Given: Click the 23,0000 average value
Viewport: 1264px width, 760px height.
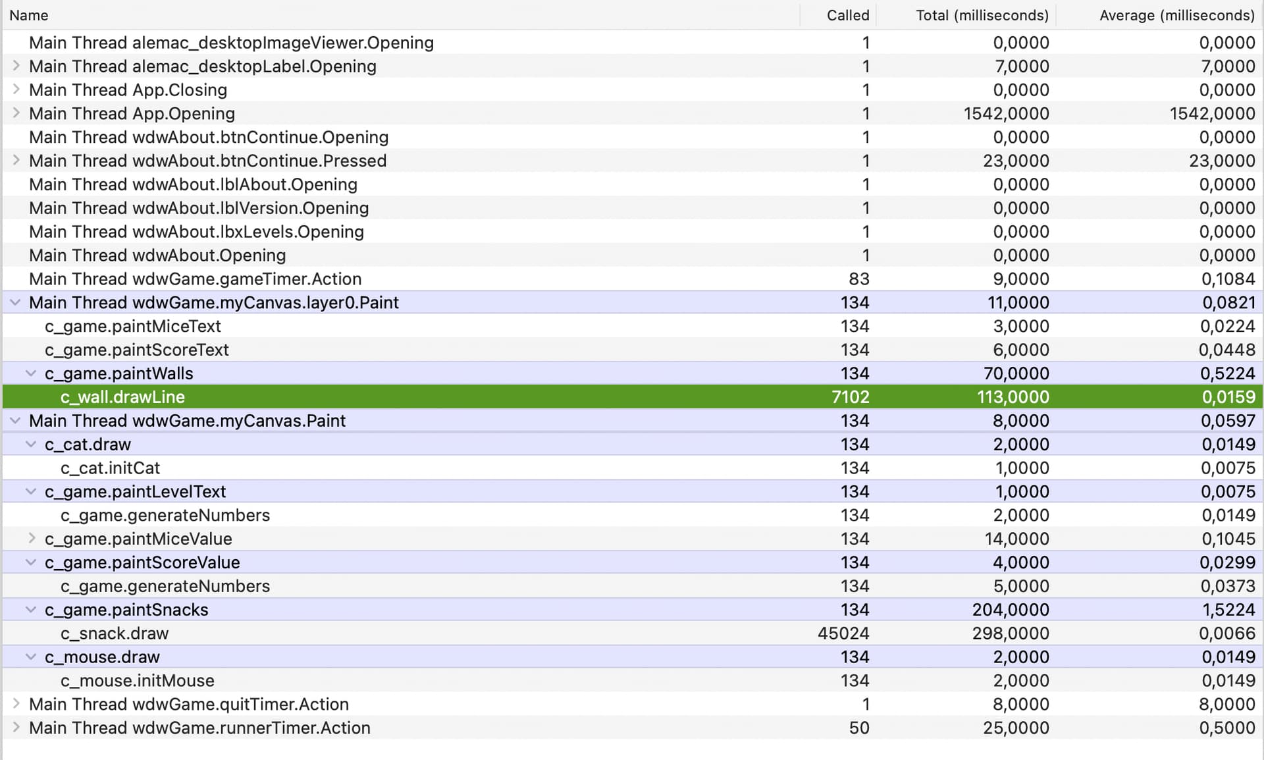Looking at the screenshot, I should (x=1223, y=161).
